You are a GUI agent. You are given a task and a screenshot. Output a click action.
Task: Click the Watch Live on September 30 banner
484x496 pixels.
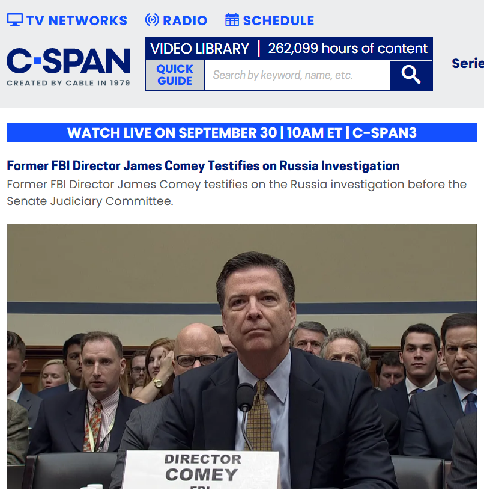(241, 133)
